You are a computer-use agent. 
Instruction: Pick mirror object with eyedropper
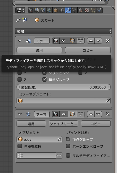(108, 101)
